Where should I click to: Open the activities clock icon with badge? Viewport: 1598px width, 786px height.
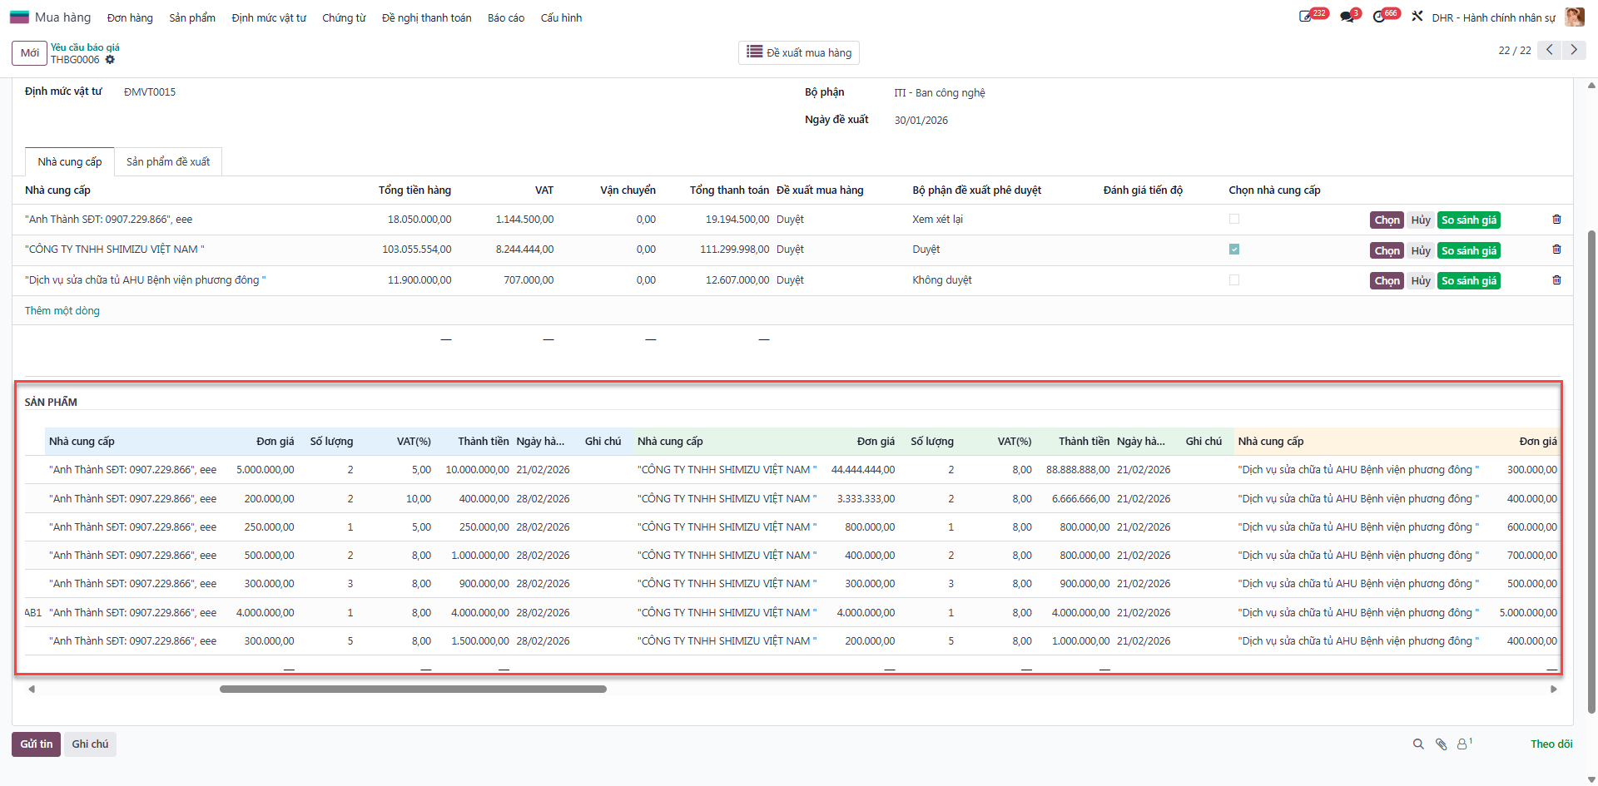[x=1380, y=17]
